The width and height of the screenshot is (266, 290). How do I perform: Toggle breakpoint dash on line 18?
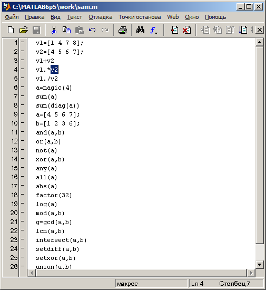coord(23,195)
